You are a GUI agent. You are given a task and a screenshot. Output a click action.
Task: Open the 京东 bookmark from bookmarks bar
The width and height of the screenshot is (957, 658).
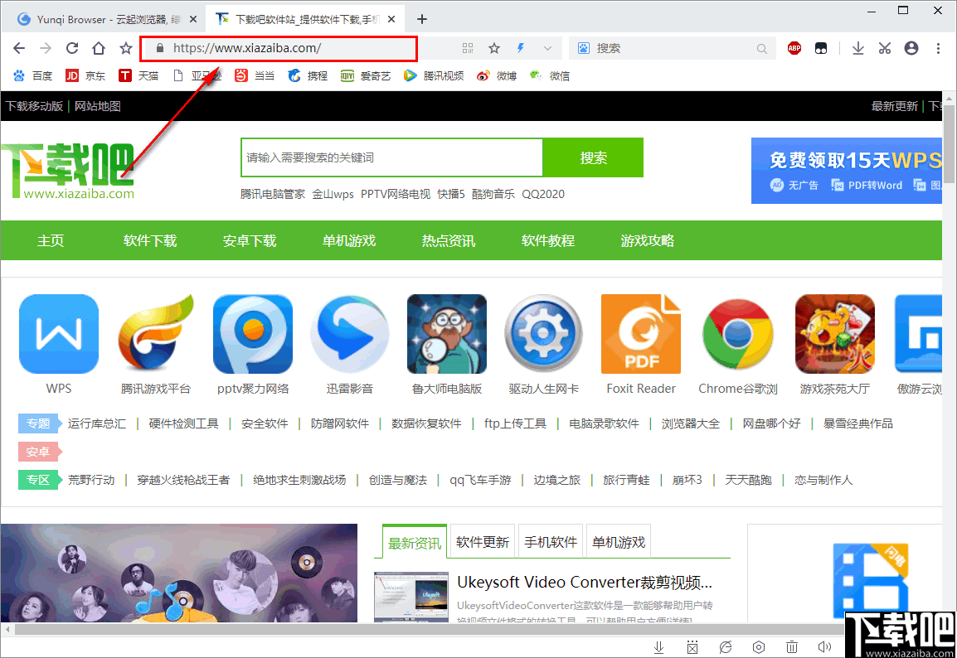click(85, 75)
